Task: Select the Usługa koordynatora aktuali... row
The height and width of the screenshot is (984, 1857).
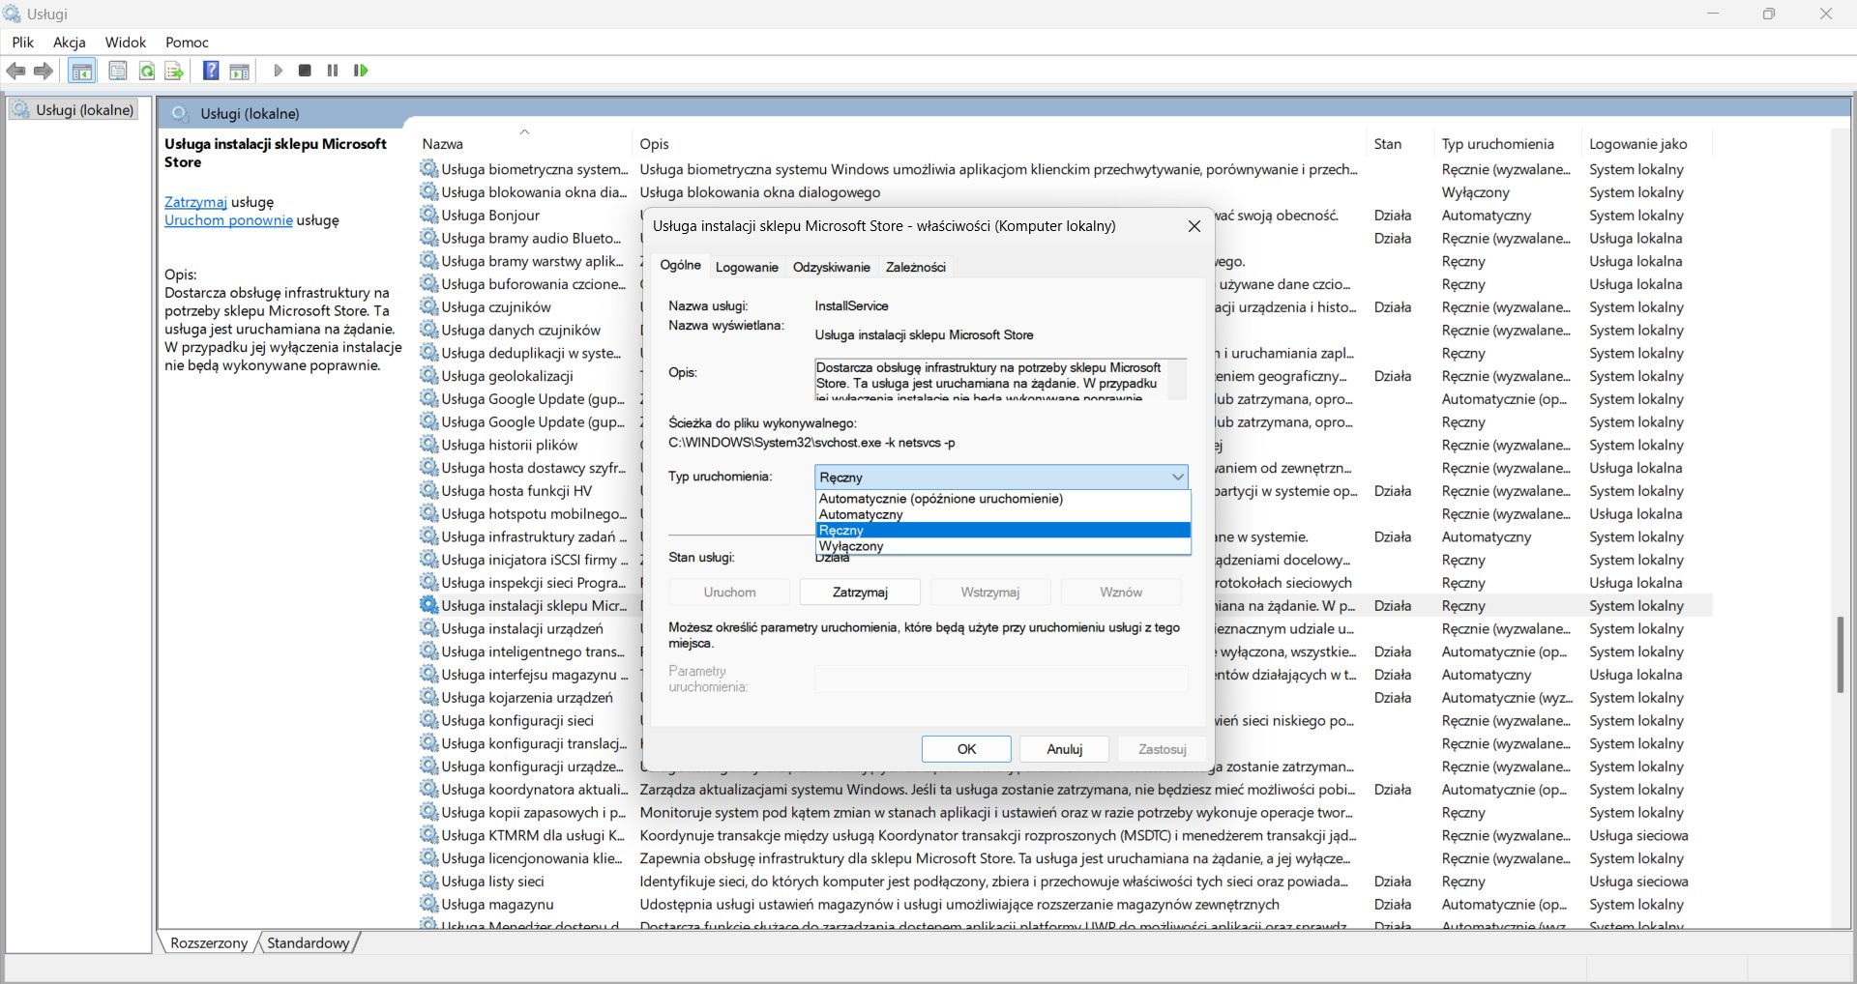Action: [1065, 789]
